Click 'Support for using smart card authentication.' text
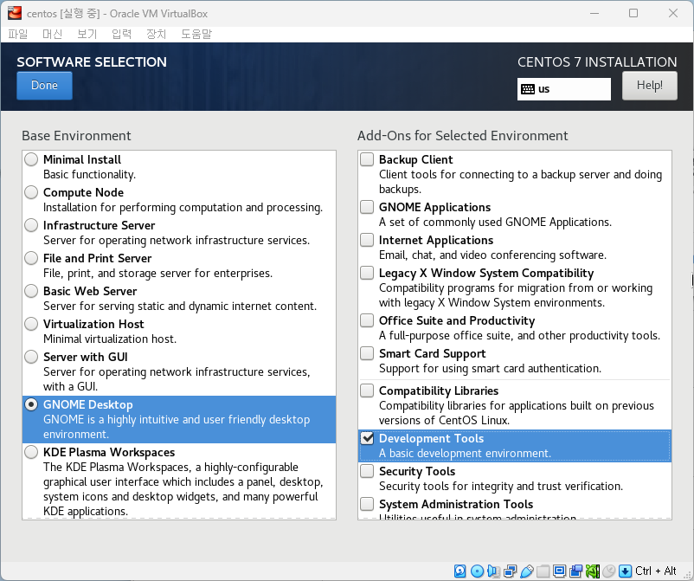Screen dimensions: 694x581 click(x=490, y=369)
